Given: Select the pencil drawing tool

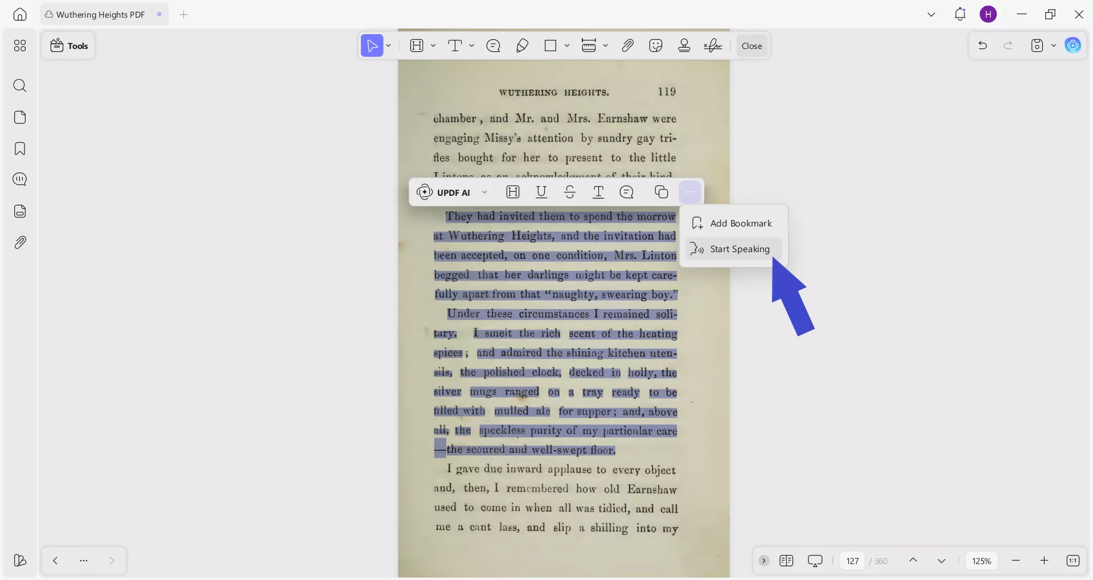Looking at the screenshot, I should (522, 46).
